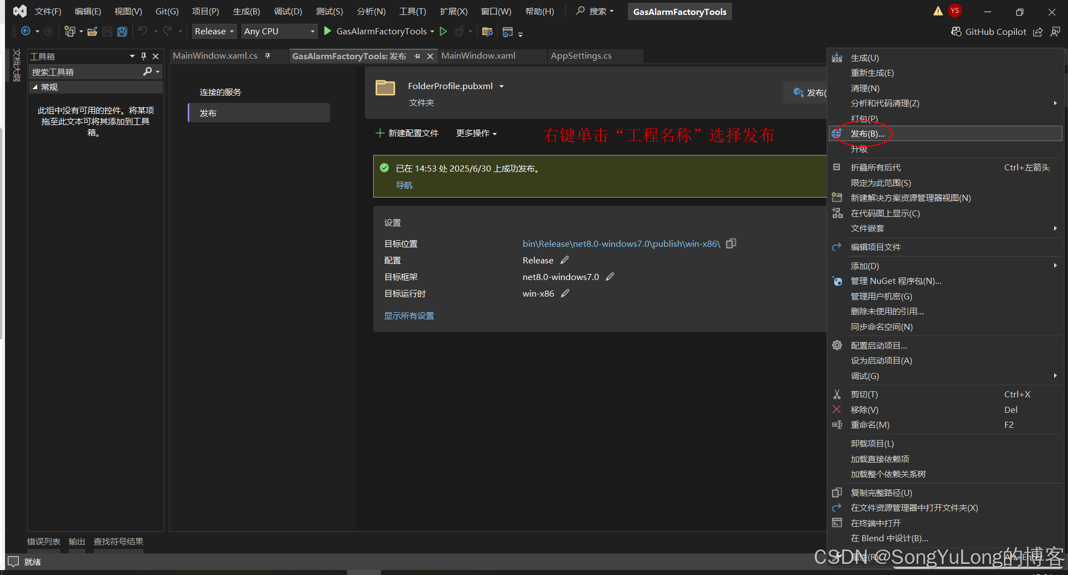Edit the win-x86 runtime using the pencil icon
The width and height of the screenshot is (1068, 575).
pyautogui.click(x=565, y=293)
